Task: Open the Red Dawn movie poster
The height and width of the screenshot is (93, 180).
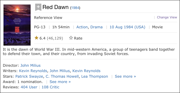Action: (x=17, y=25)
